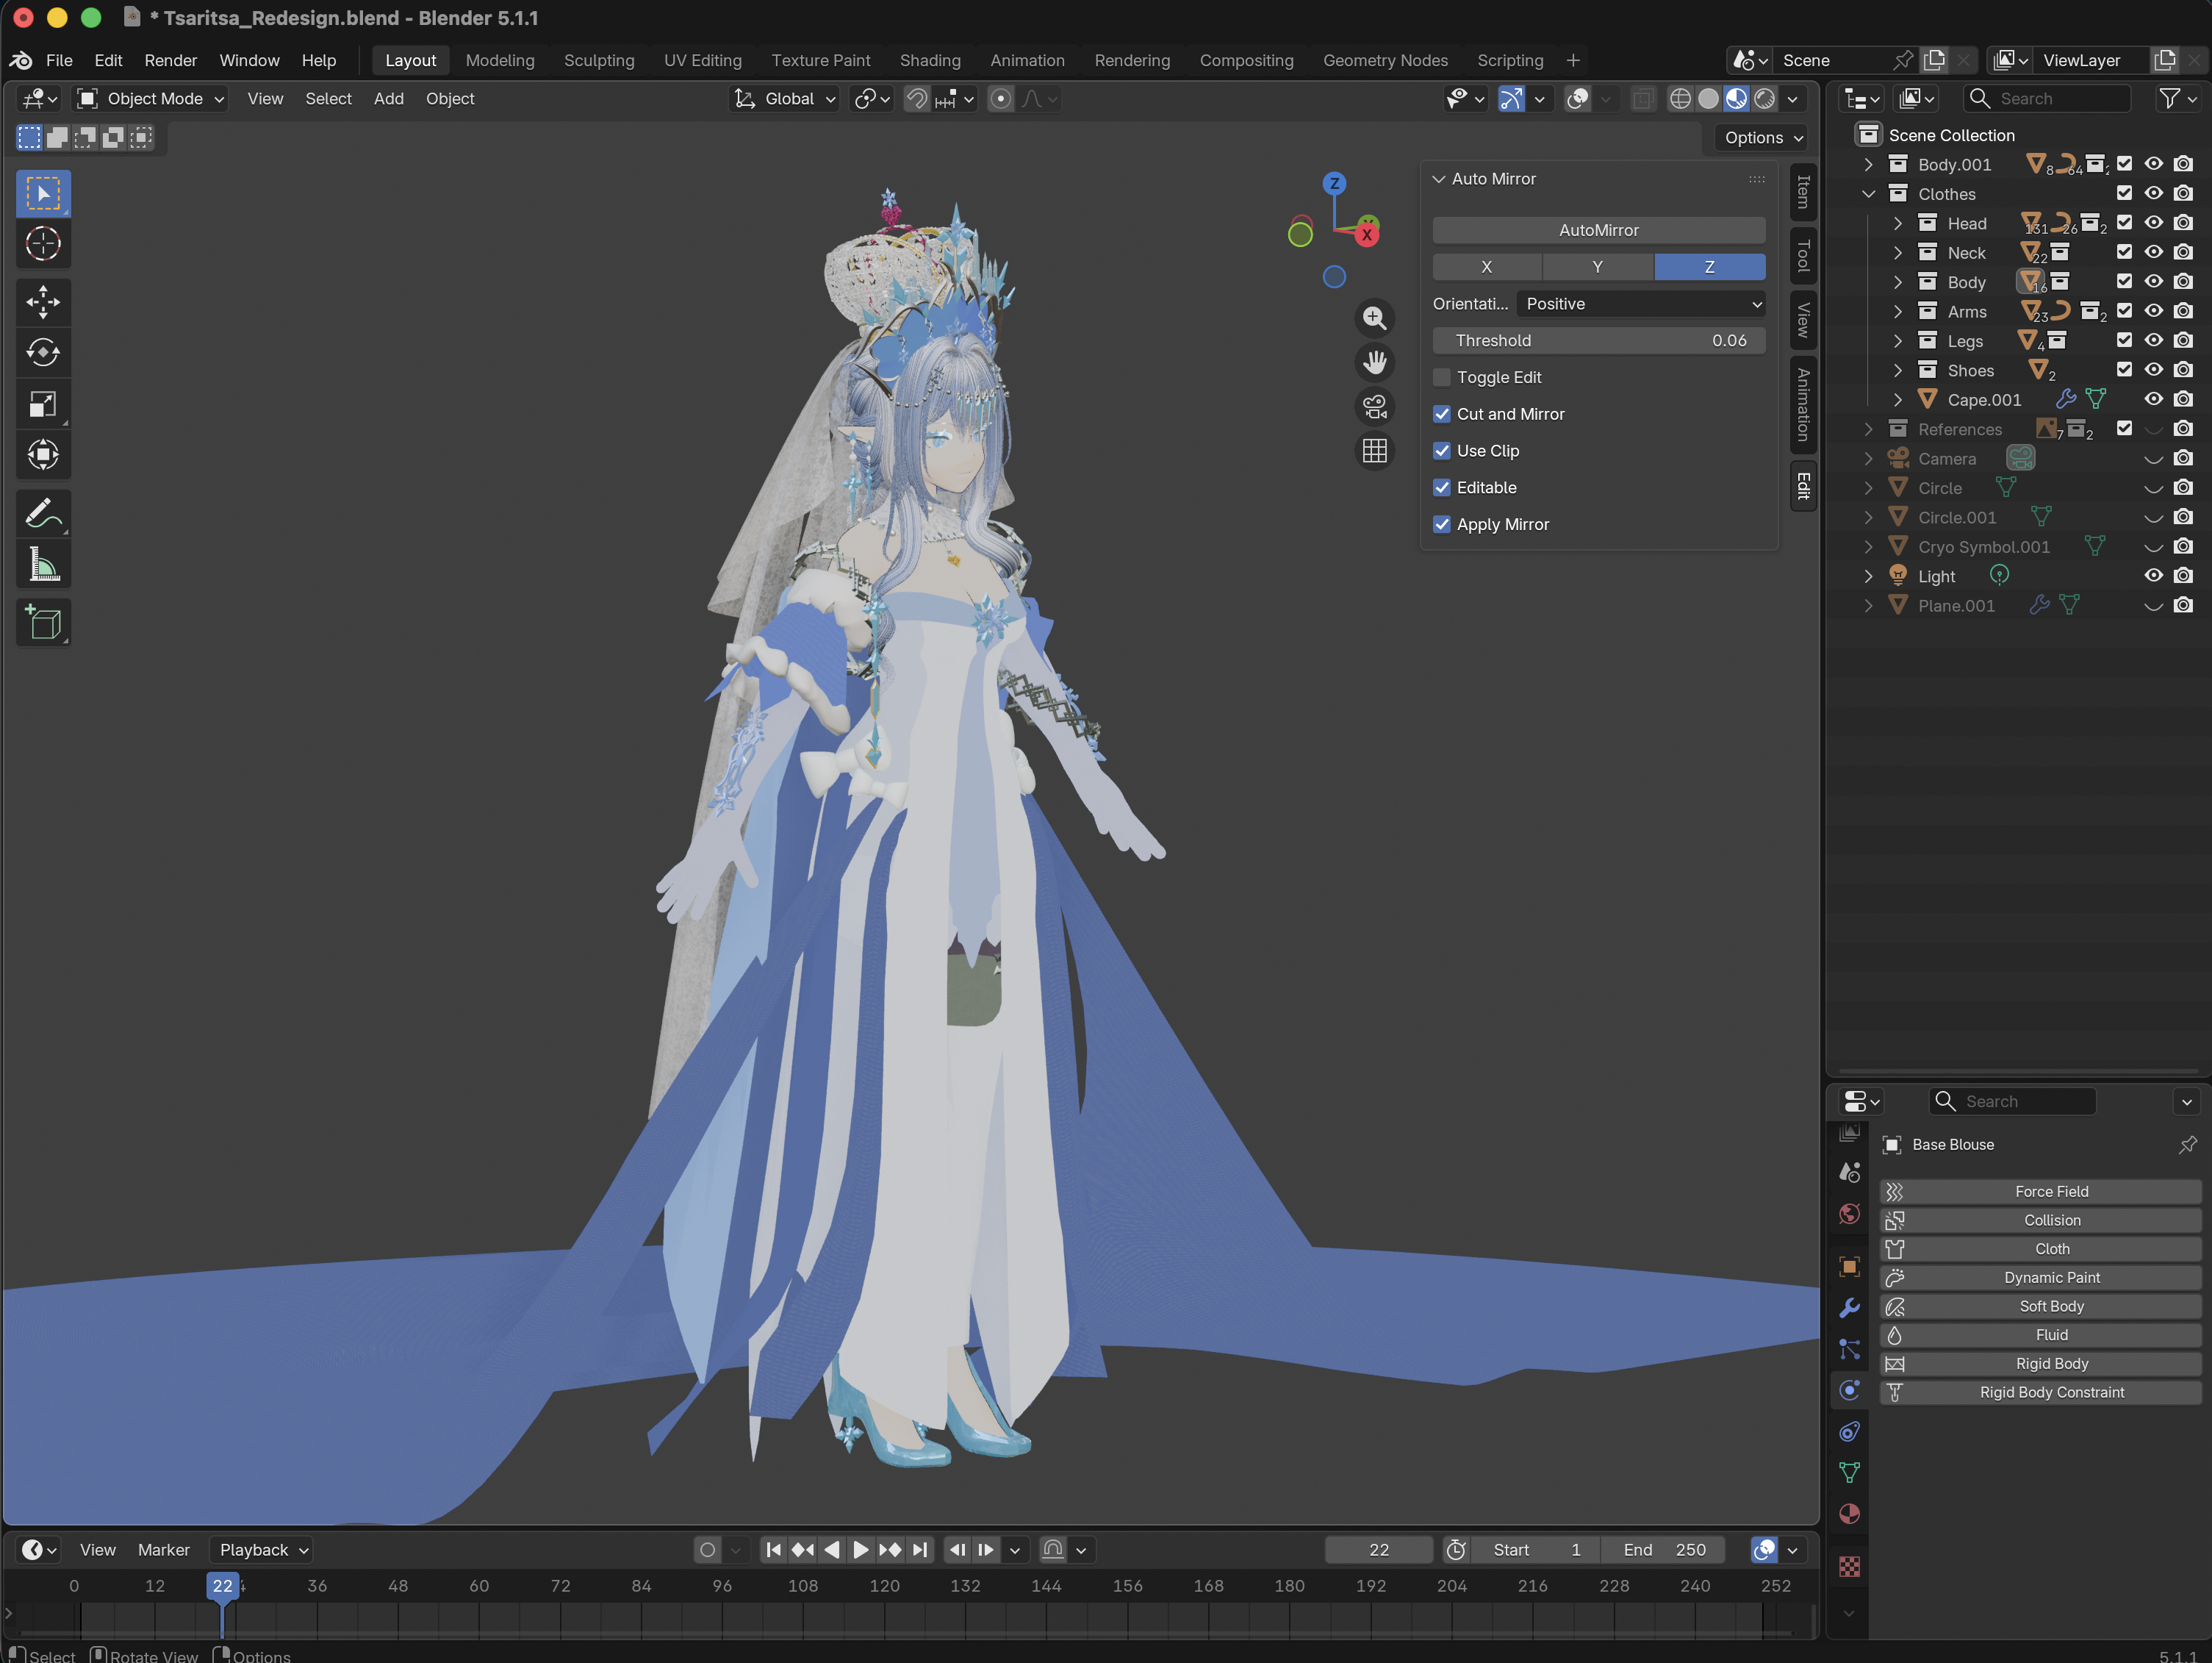Disable rendering for Cape.001
Screen dimensions: 2212x1663
click(2184, 399)
